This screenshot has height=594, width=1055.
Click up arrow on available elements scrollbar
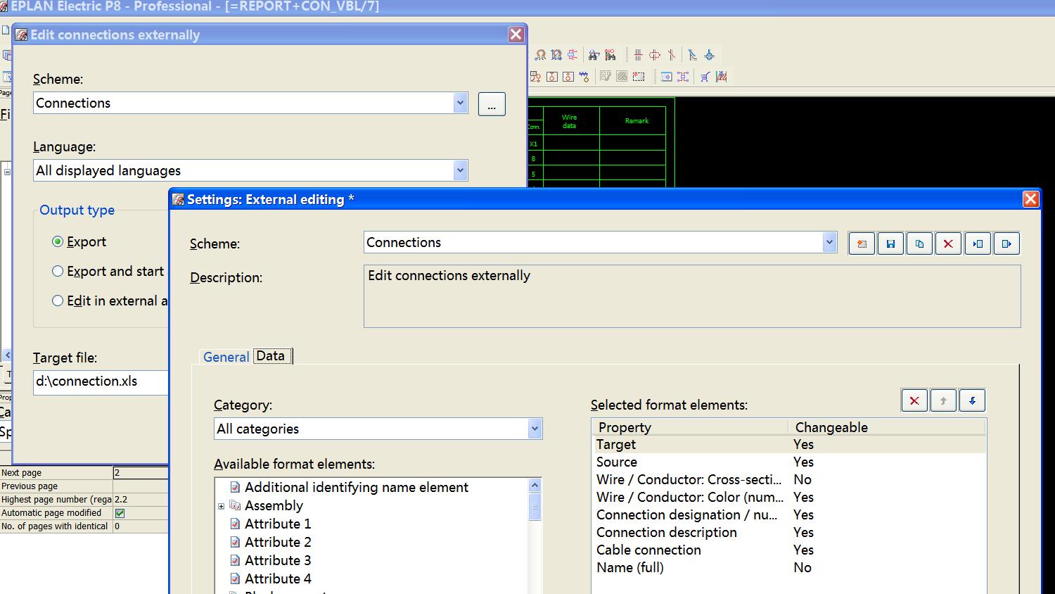click(x=535, y=485)
